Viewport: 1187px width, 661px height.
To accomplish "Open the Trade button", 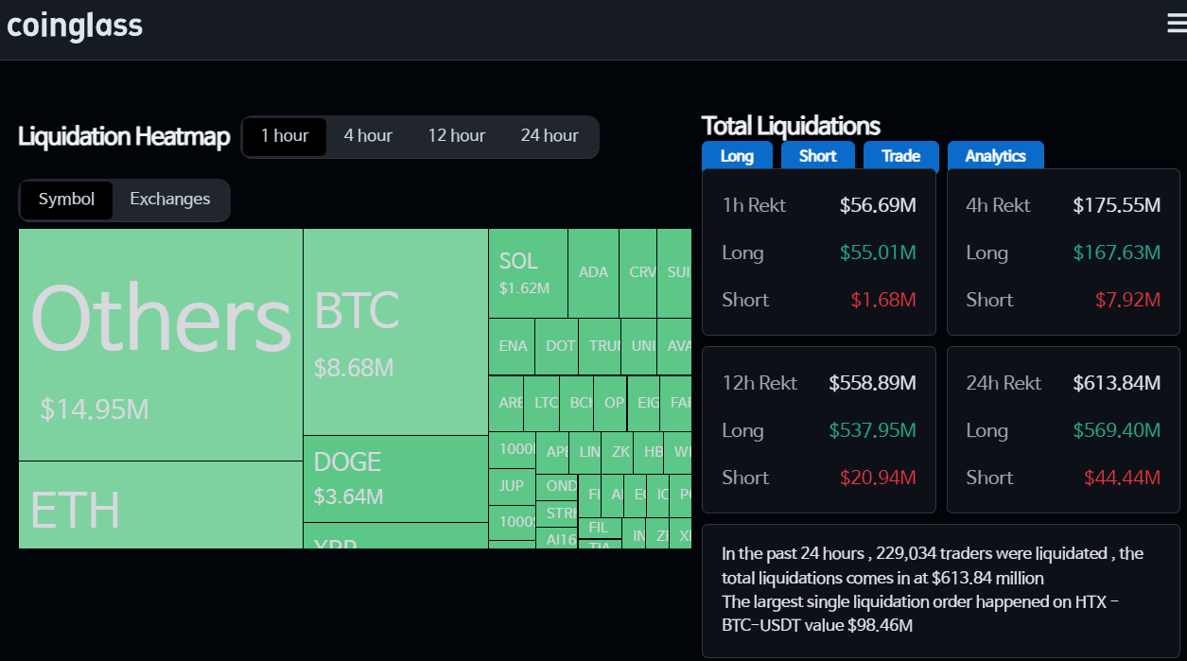I will (901, 156).
